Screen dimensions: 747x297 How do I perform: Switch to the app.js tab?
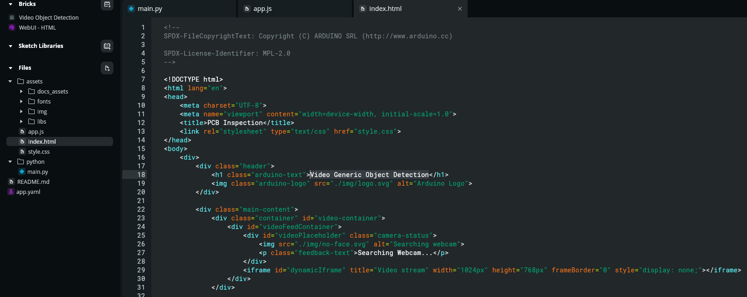[295, 9]
